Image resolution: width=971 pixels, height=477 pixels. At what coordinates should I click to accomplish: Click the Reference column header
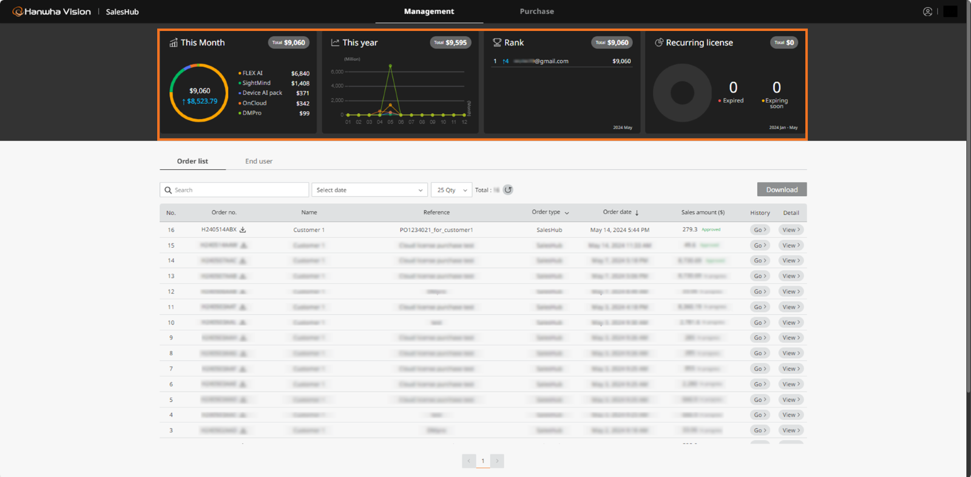436,212
